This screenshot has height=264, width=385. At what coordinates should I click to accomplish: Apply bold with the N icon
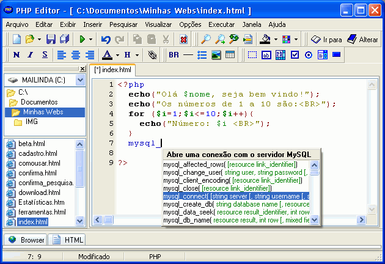(16, 54)
